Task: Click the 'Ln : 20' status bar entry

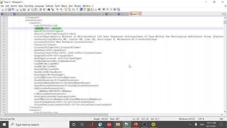Action: 136,119
